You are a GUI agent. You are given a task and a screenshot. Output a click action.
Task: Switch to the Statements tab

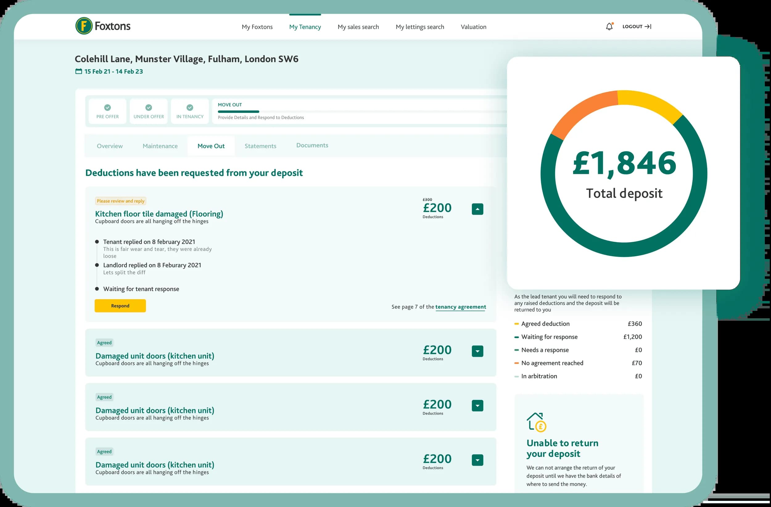point(260,146)
